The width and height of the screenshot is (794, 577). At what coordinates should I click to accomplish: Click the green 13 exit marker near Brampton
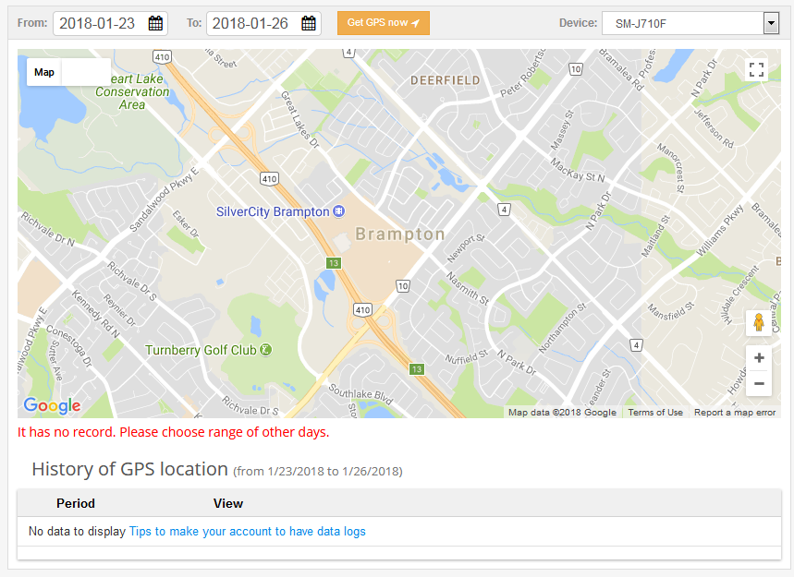coord(333,263)
